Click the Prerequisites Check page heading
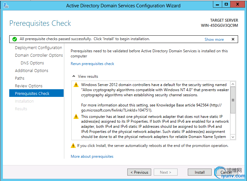This screenshot has height=181, width=247. tap(40, 23)
